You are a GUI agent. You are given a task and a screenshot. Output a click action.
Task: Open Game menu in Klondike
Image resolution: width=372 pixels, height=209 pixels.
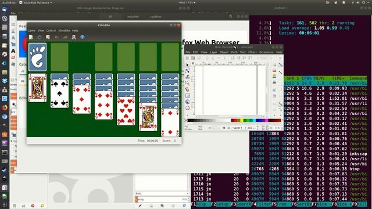pos(31,31)
